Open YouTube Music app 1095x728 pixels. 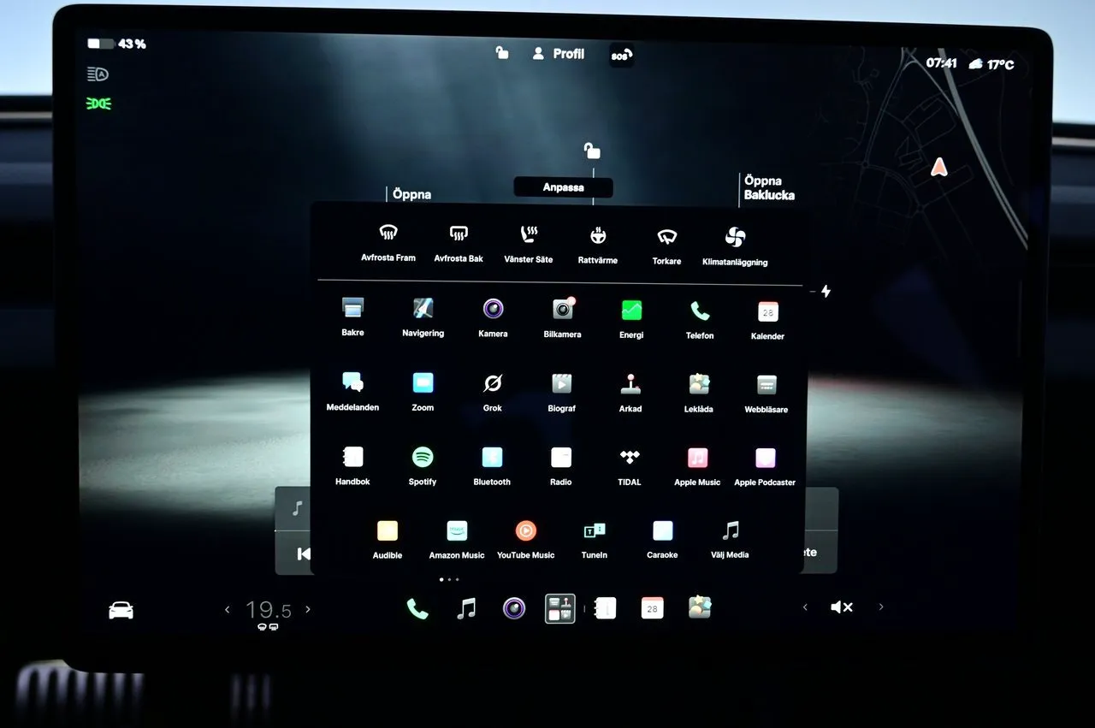point(526,540)
